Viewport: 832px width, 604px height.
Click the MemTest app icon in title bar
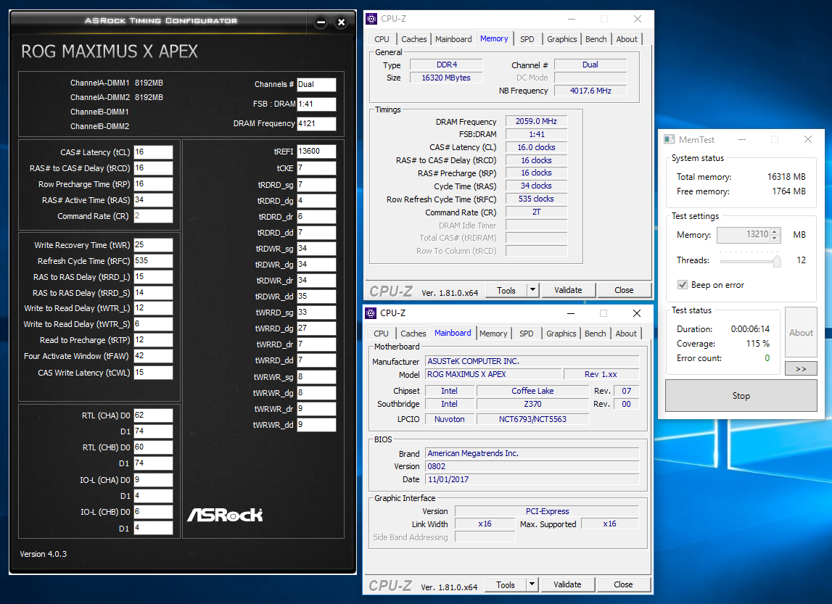(669, 139)
